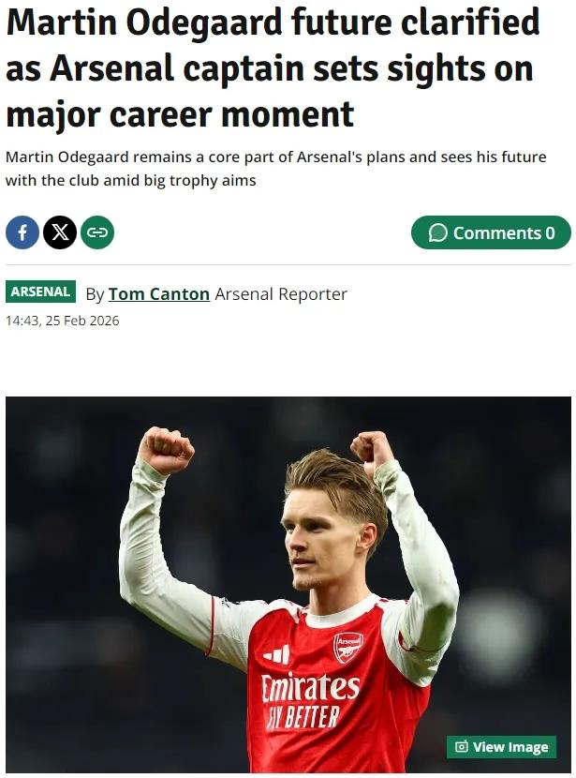This screenshot has width=576, height=778.
Task: Open Tom Canton's author page
Action: pos(158,294)
